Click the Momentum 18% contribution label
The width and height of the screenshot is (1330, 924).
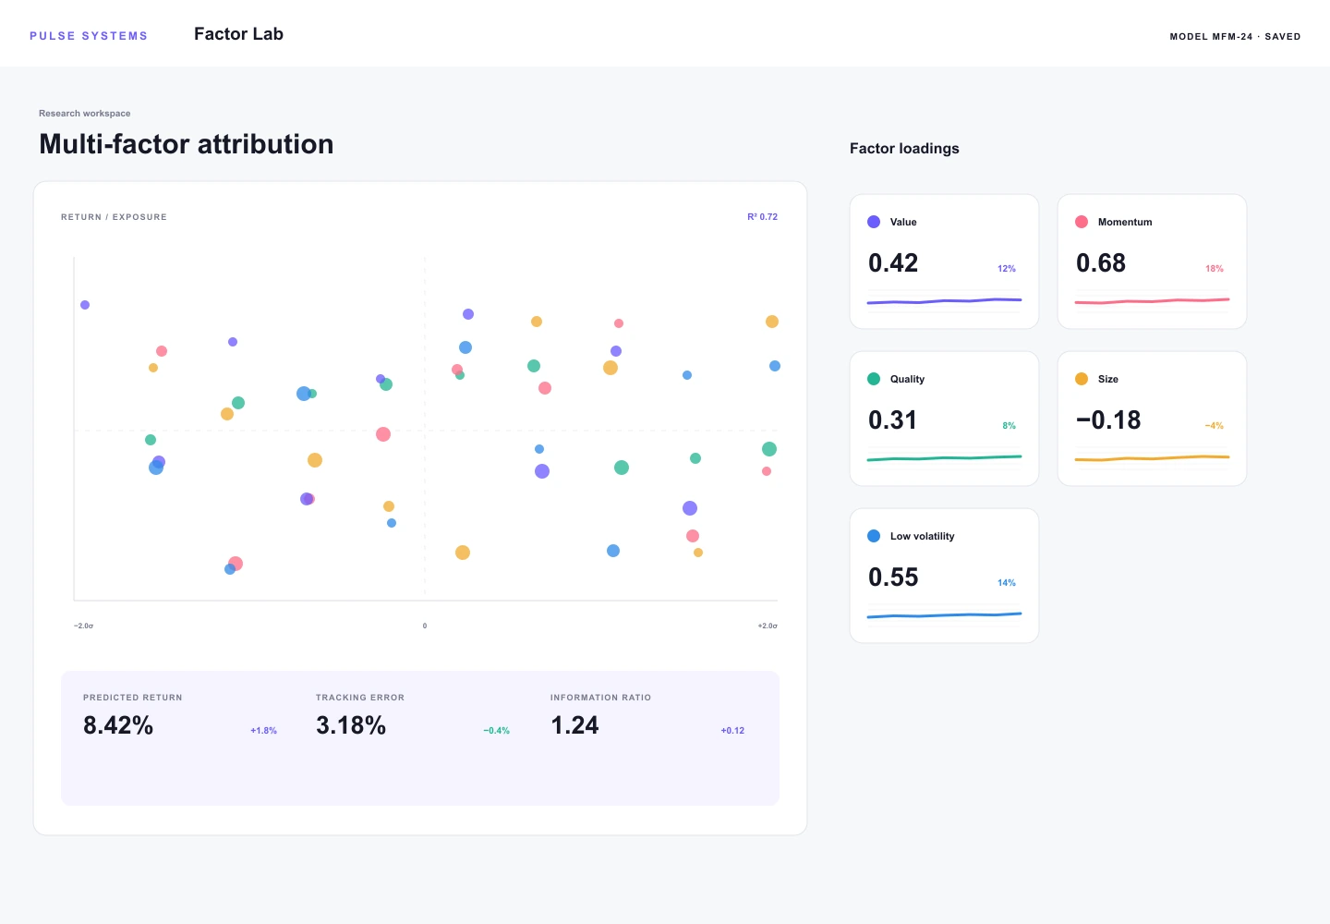coord(1215,269)
